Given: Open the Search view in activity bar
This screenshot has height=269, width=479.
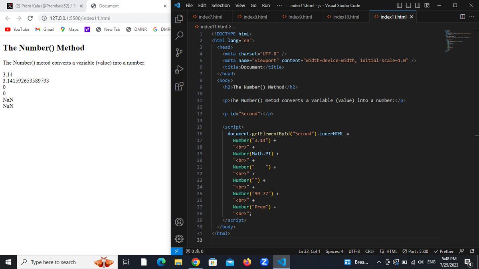Looking at the screenshot, I should [179, 35].
